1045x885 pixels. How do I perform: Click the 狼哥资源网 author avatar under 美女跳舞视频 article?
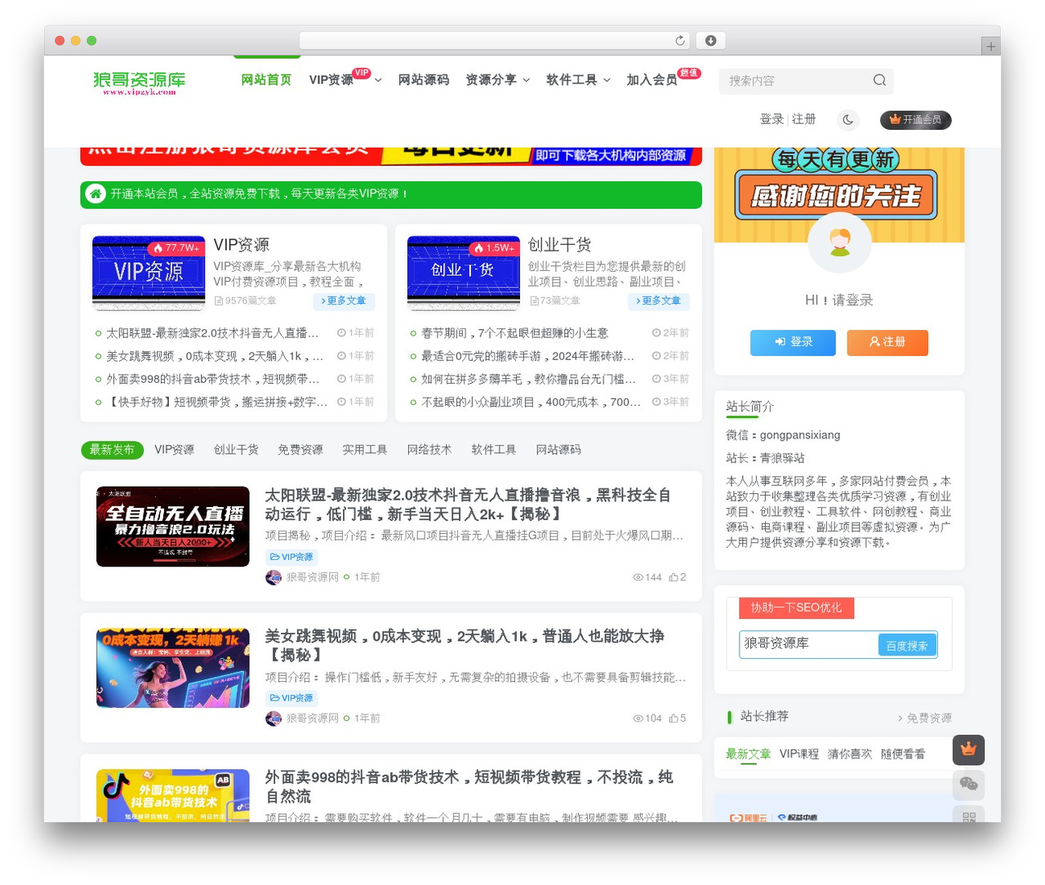click(x=273, y=718)
